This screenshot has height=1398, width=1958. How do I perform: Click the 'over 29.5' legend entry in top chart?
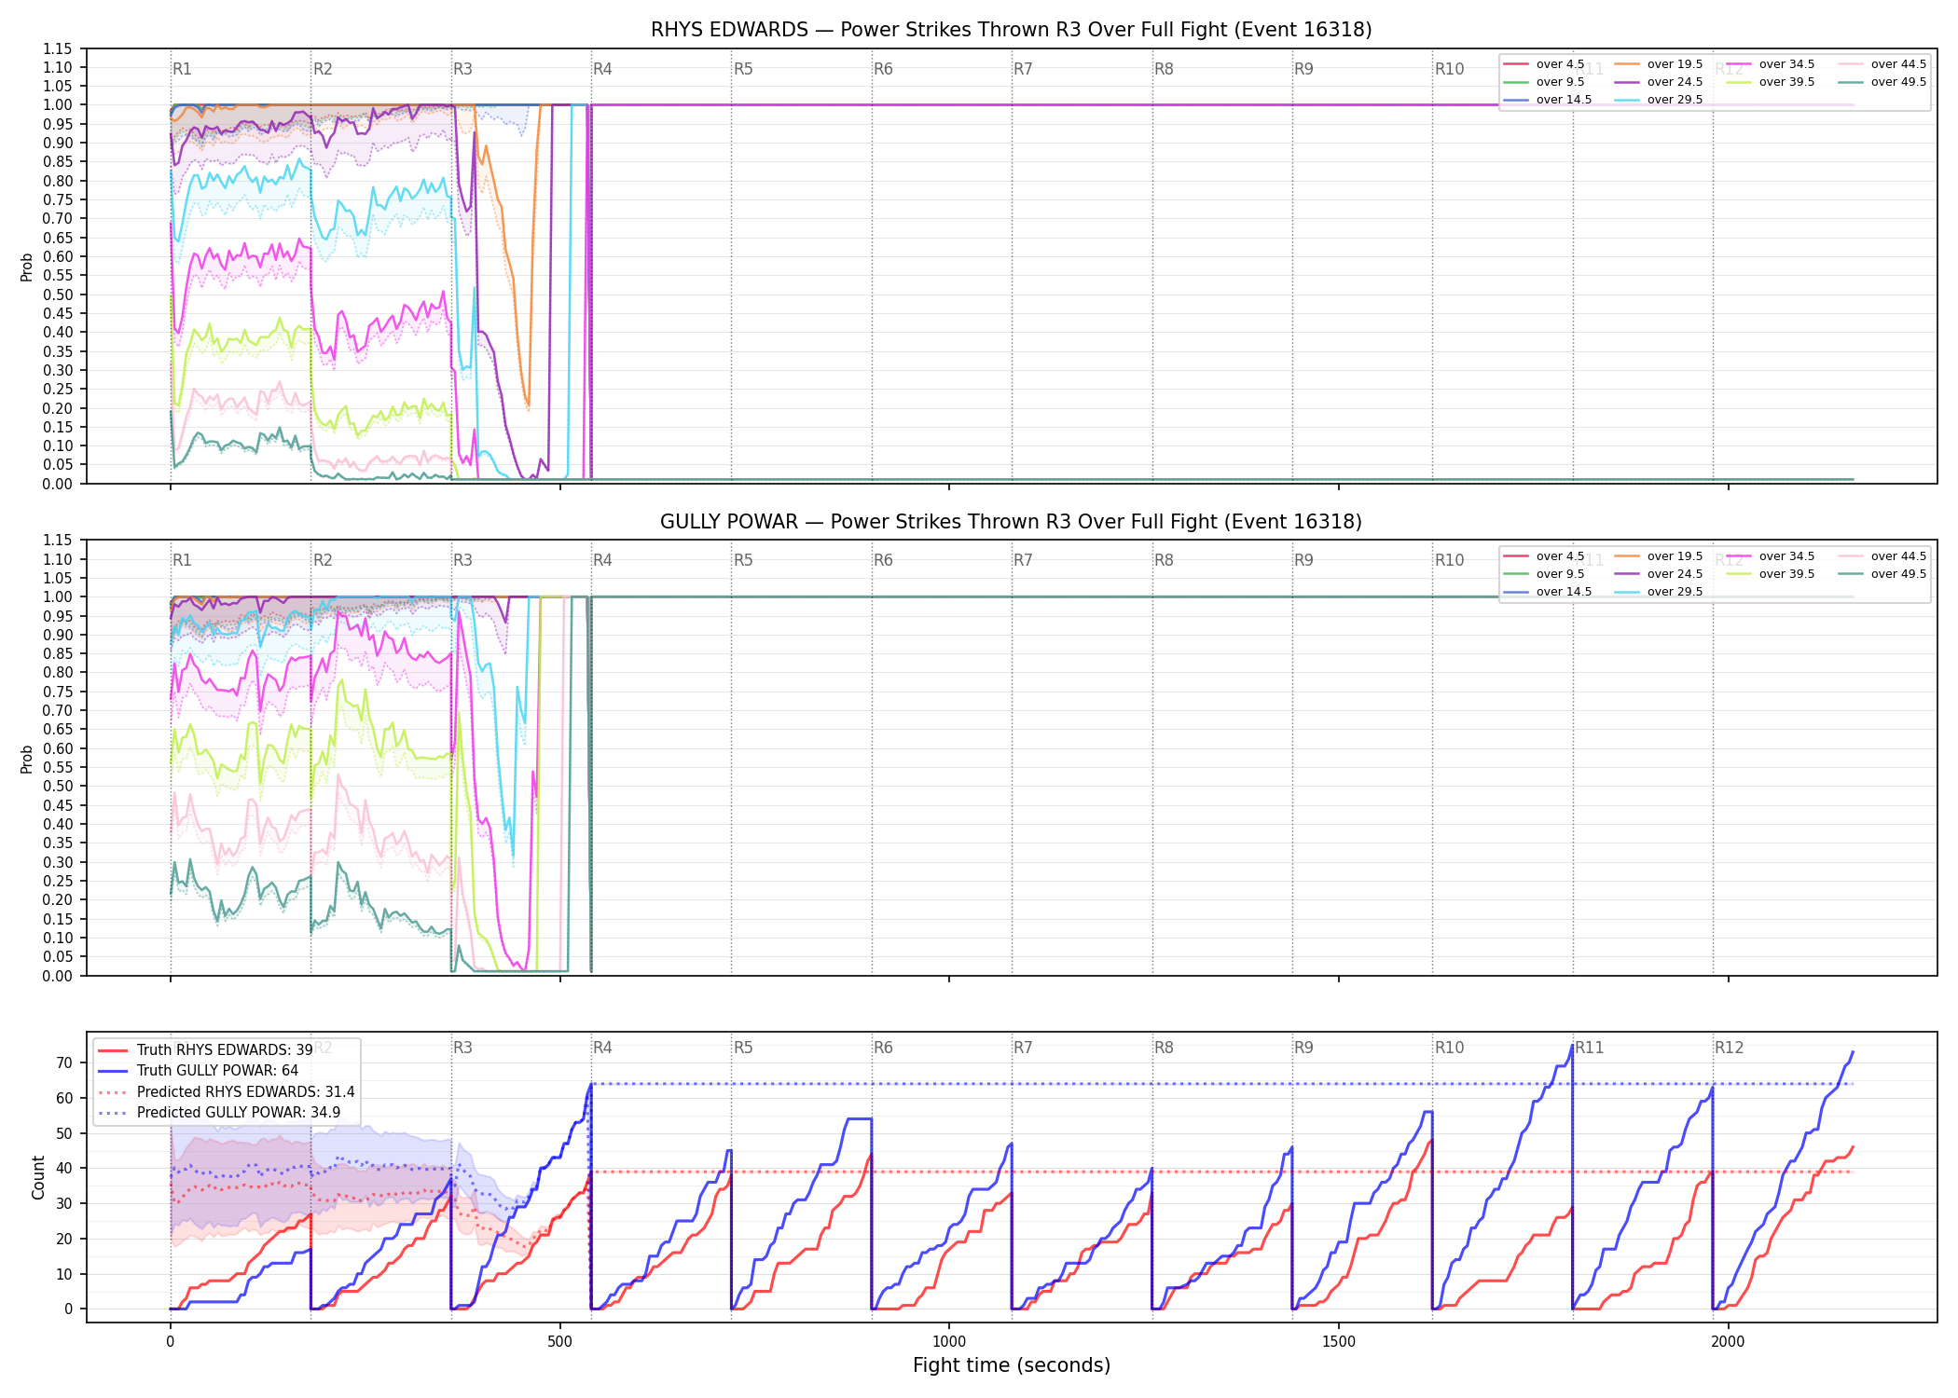1659,100
